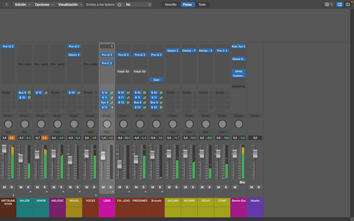Image resolution: width=354 pixels, height=221 pixels.
Task: Mute the REVERB channel
Action: (185, 187)
